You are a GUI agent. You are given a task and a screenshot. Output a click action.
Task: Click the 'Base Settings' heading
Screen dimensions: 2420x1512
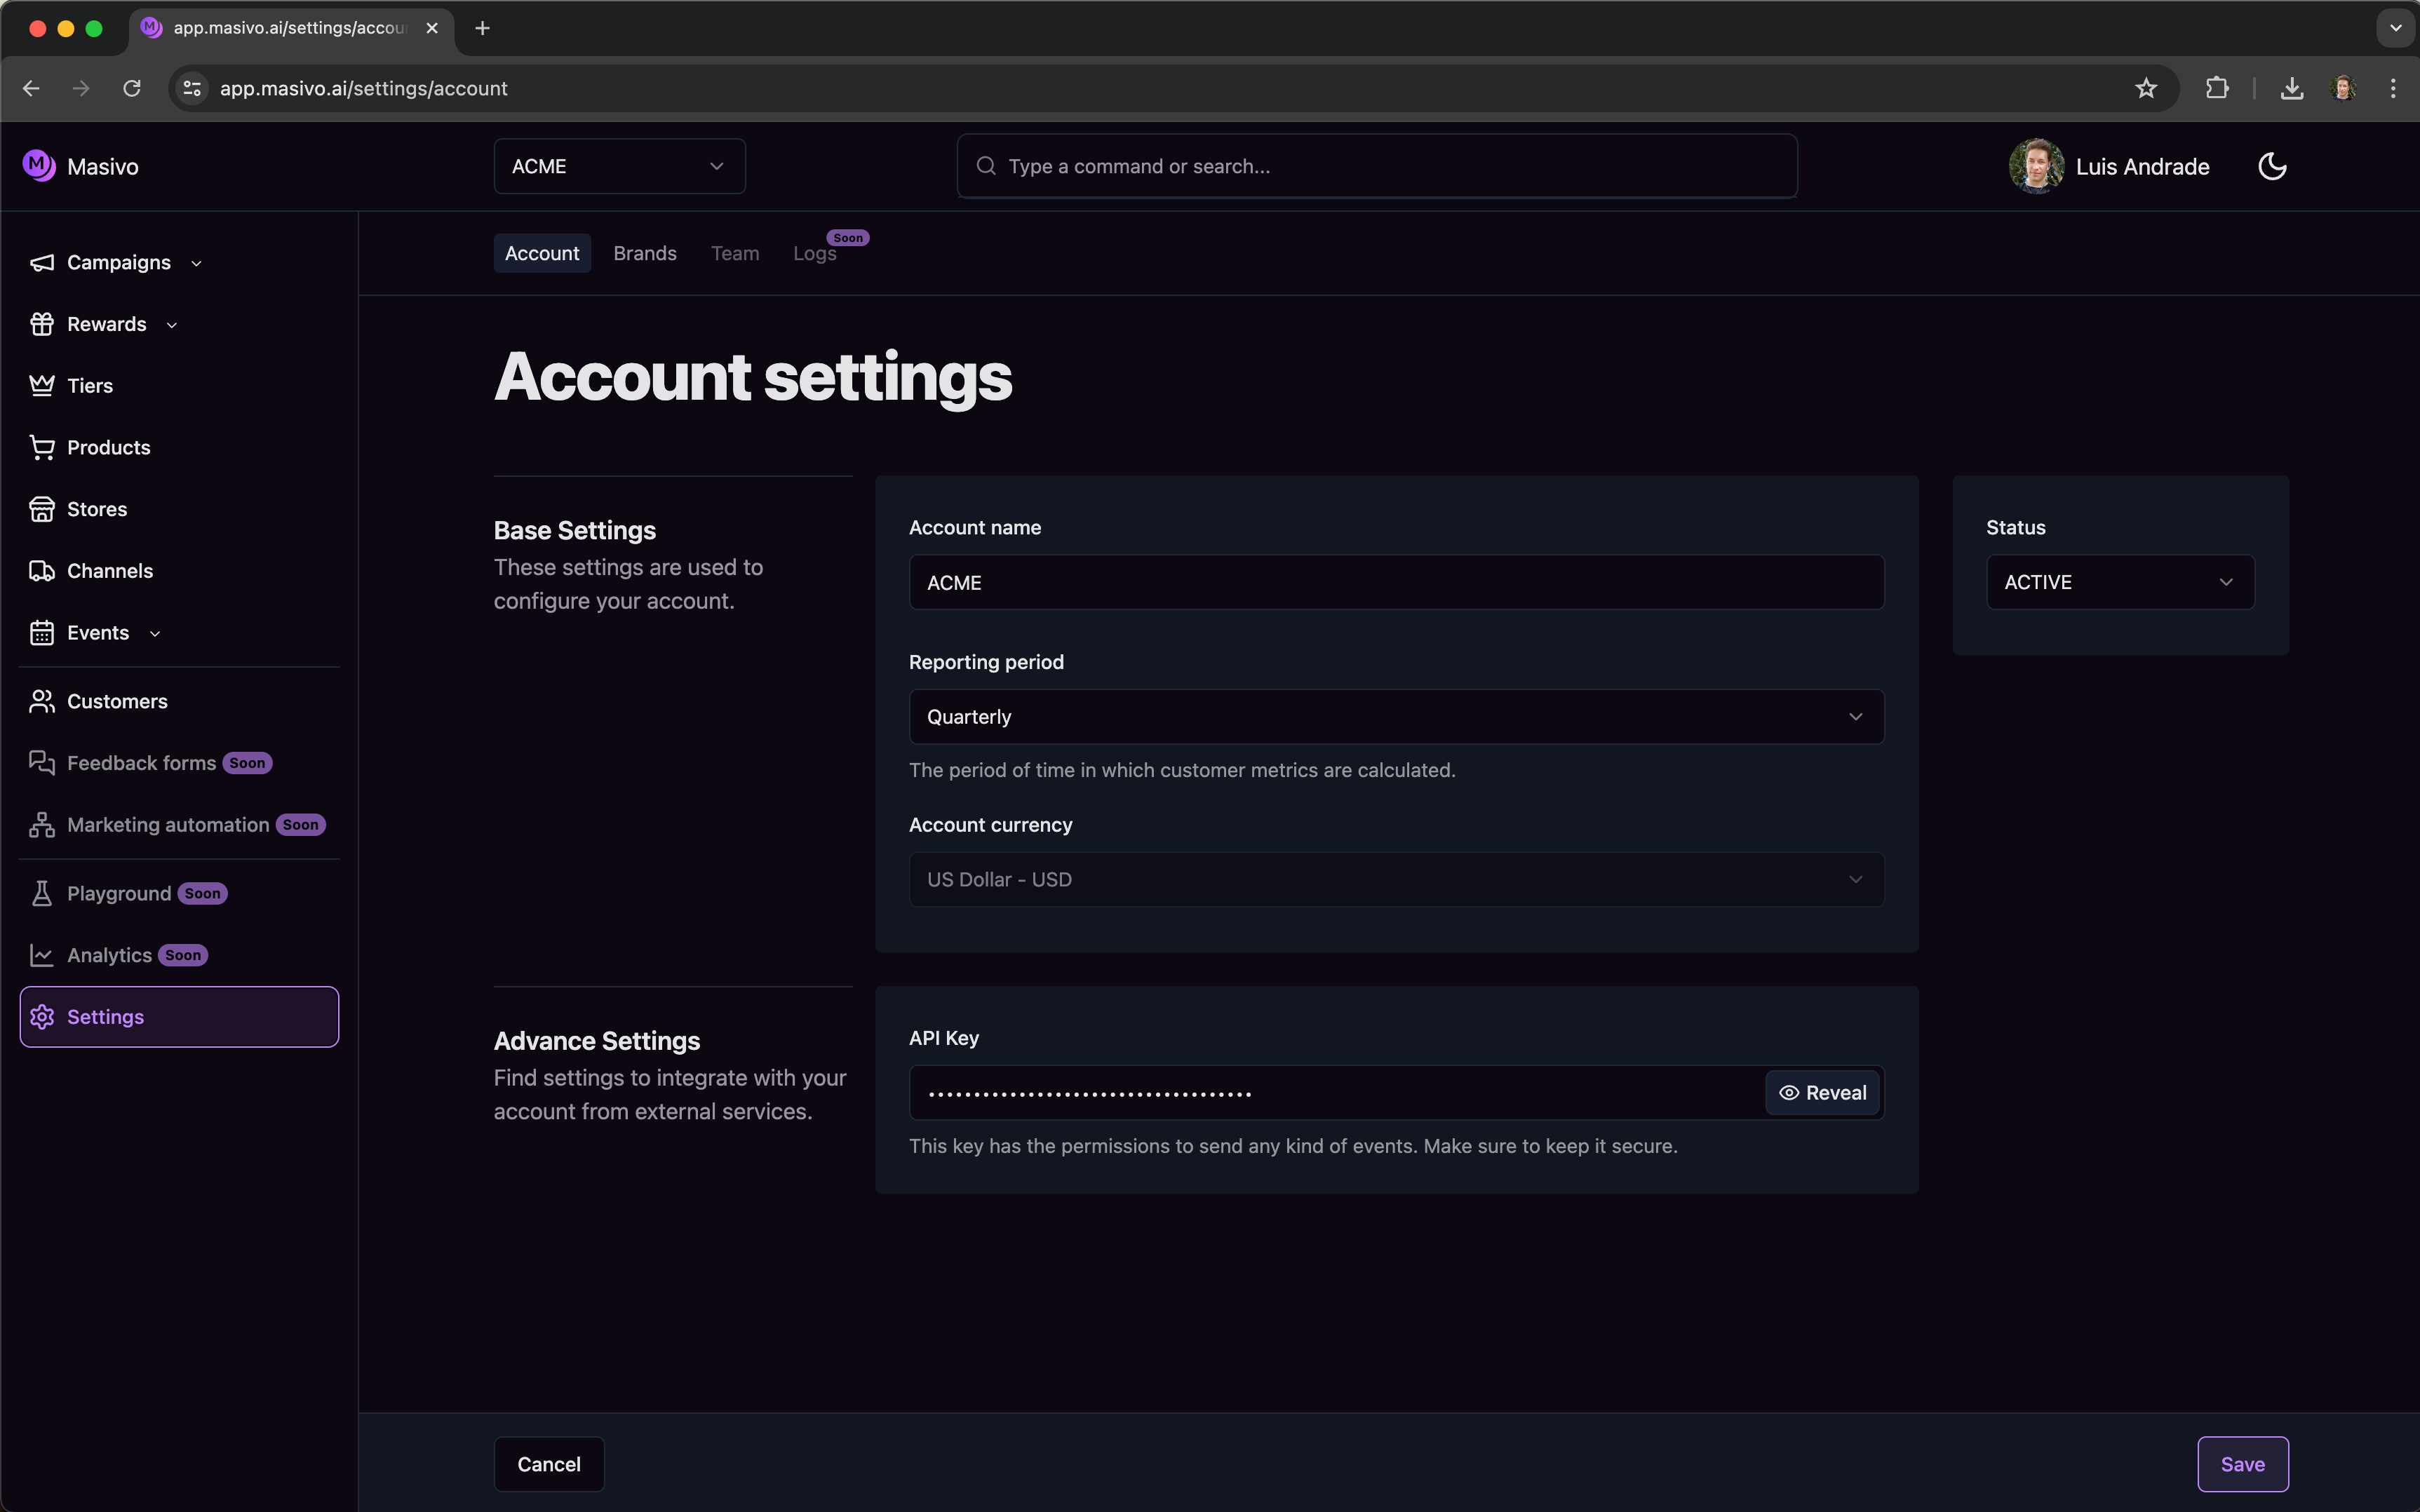pyautogui.click(x=575, y=530)
